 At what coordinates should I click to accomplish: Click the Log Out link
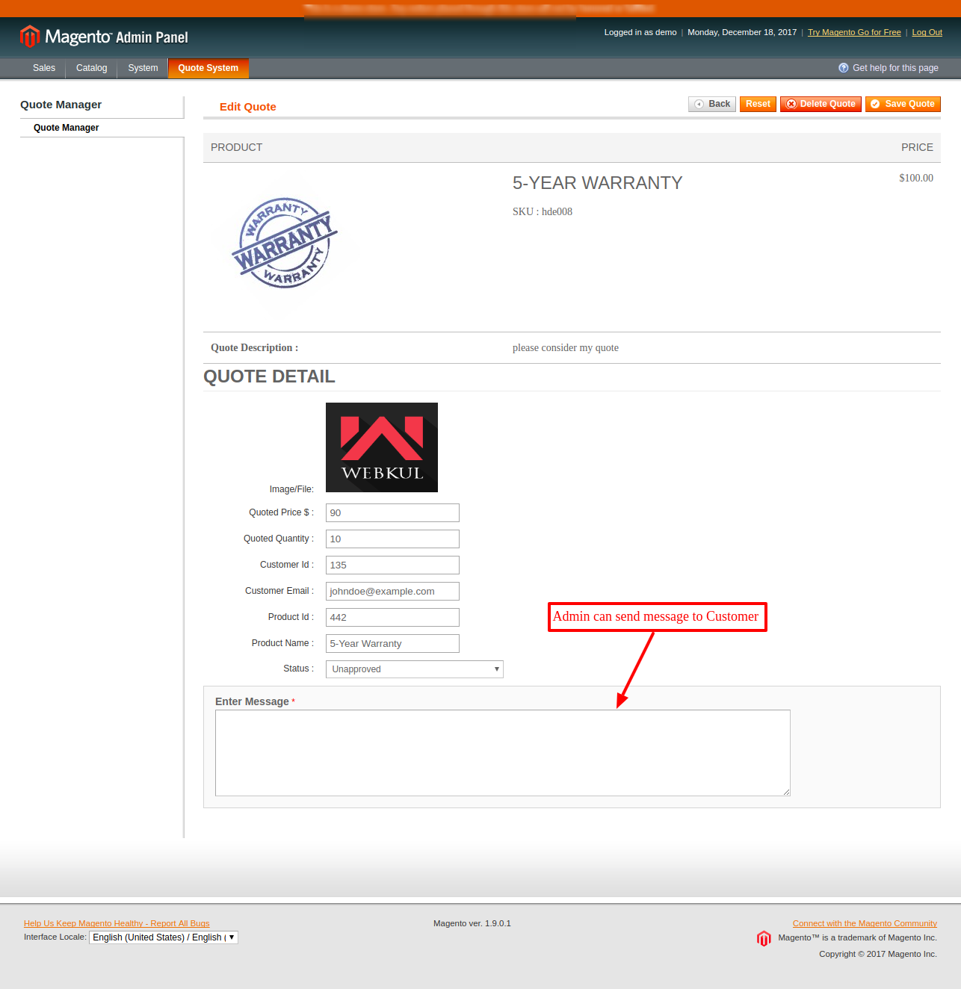(927, 32)
